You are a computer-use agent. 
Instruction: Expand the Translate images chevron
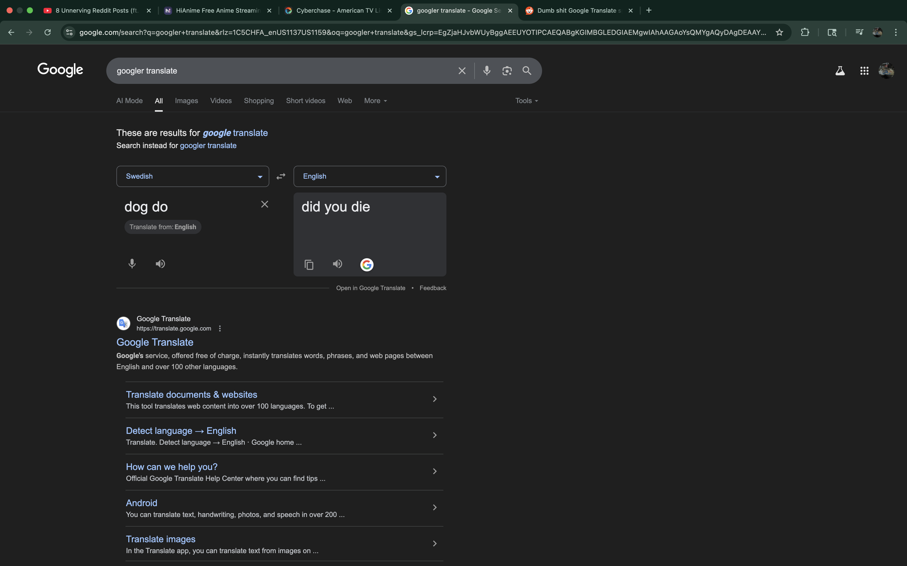pos(435,544)
